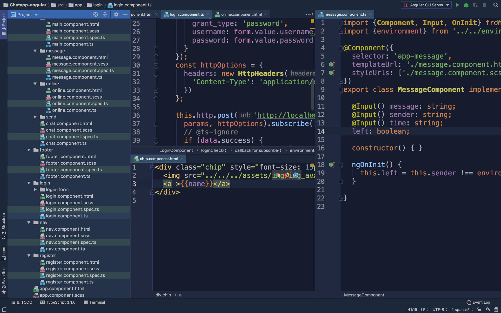The image size is (501, 313).
Task: Start debugging with the green bug icon
Action: tap(466, 5)
